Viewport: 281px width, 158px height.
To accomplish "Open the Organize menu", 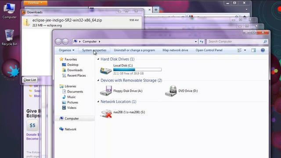I will coord(66,50).
